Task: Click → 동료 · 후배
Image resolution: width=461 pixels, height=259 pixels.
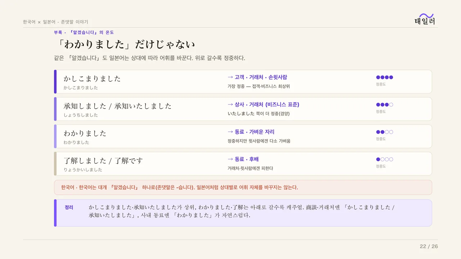Action: pyautogui.click(x=243, y=159)
